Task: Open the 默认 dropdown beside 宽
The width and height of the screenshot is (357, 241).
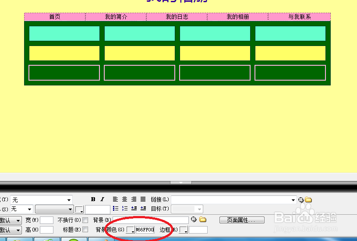Action: 11,220
